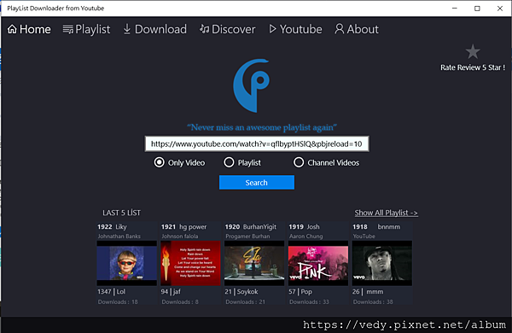Click the blue PlayList Downloader logo
The width and height of the screenshot is (512, 333).
pyautogui.click(x=252, y=85)
